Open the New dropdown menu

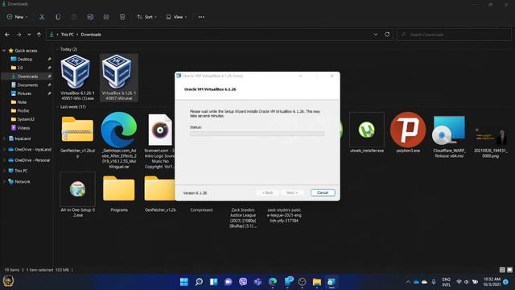pos(17,17)
